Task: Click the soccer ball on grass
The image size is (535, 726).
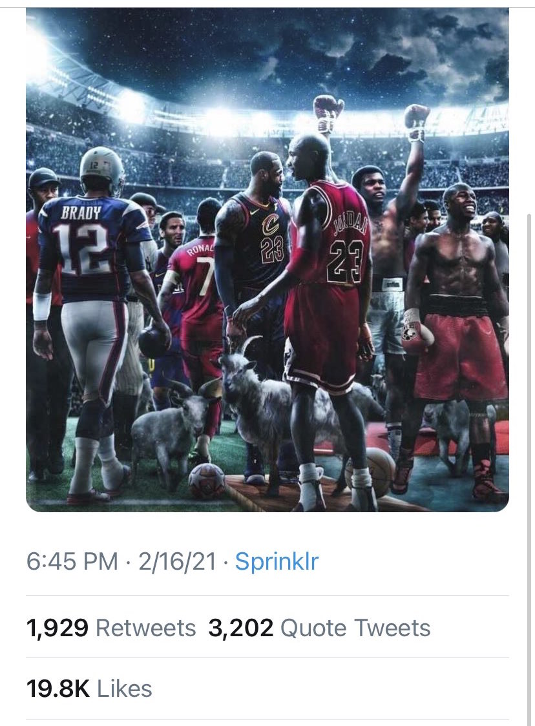Action: pyautogui.click(x=207, y=480)
